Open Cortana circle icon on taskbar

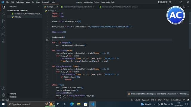click(58, 104)
